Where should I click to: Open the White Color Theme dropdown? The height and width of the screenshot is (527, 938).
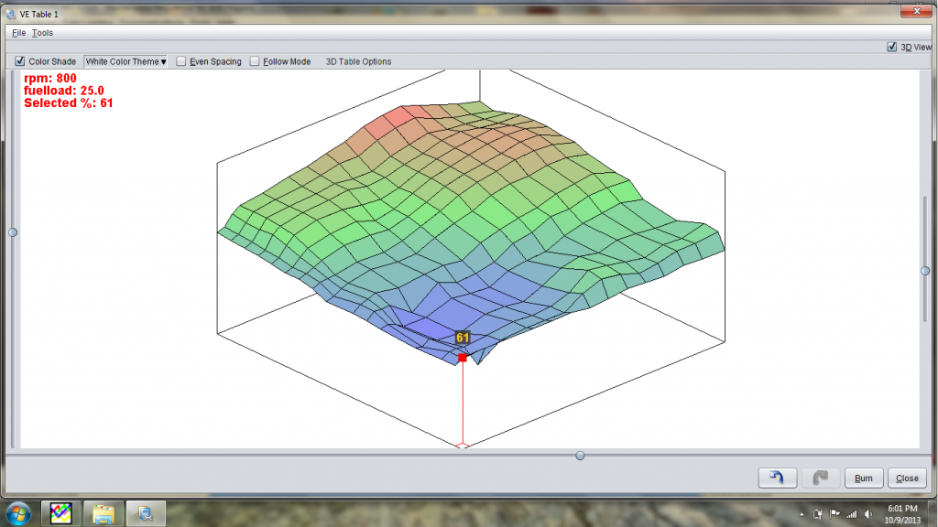125,61
